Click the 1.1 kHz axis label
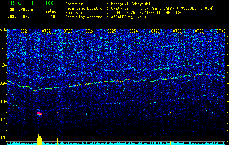 [3, 47]
